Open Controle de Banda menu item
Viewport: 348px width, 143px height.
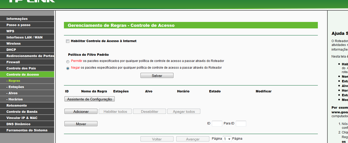(x=27, y=112)
